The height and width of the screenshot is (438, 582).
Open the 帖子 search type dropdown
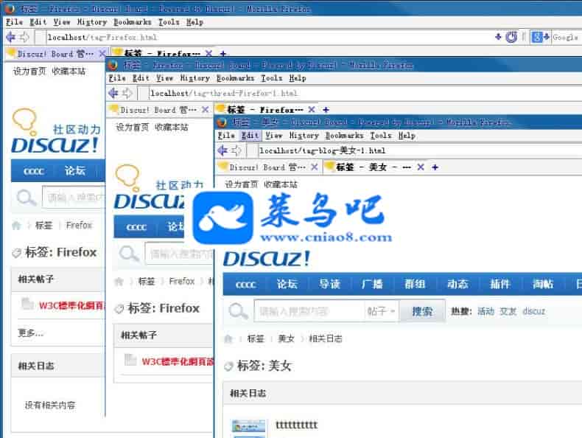click(381, 311)
